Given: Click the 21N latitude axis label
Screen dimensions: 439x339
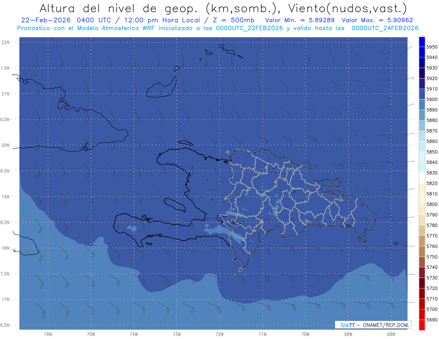Looking at the screenshot, I should tap(6, 94).
